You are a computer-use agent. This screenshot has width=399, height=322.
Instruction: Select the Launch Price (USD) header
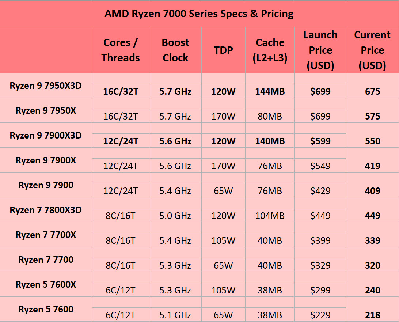tap(320, 50)
